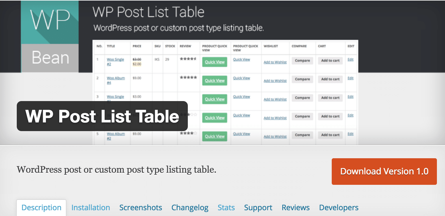This screenshot has height=216, width=445.
Task: Click the PRICE column header
Action: pos(137,46)
